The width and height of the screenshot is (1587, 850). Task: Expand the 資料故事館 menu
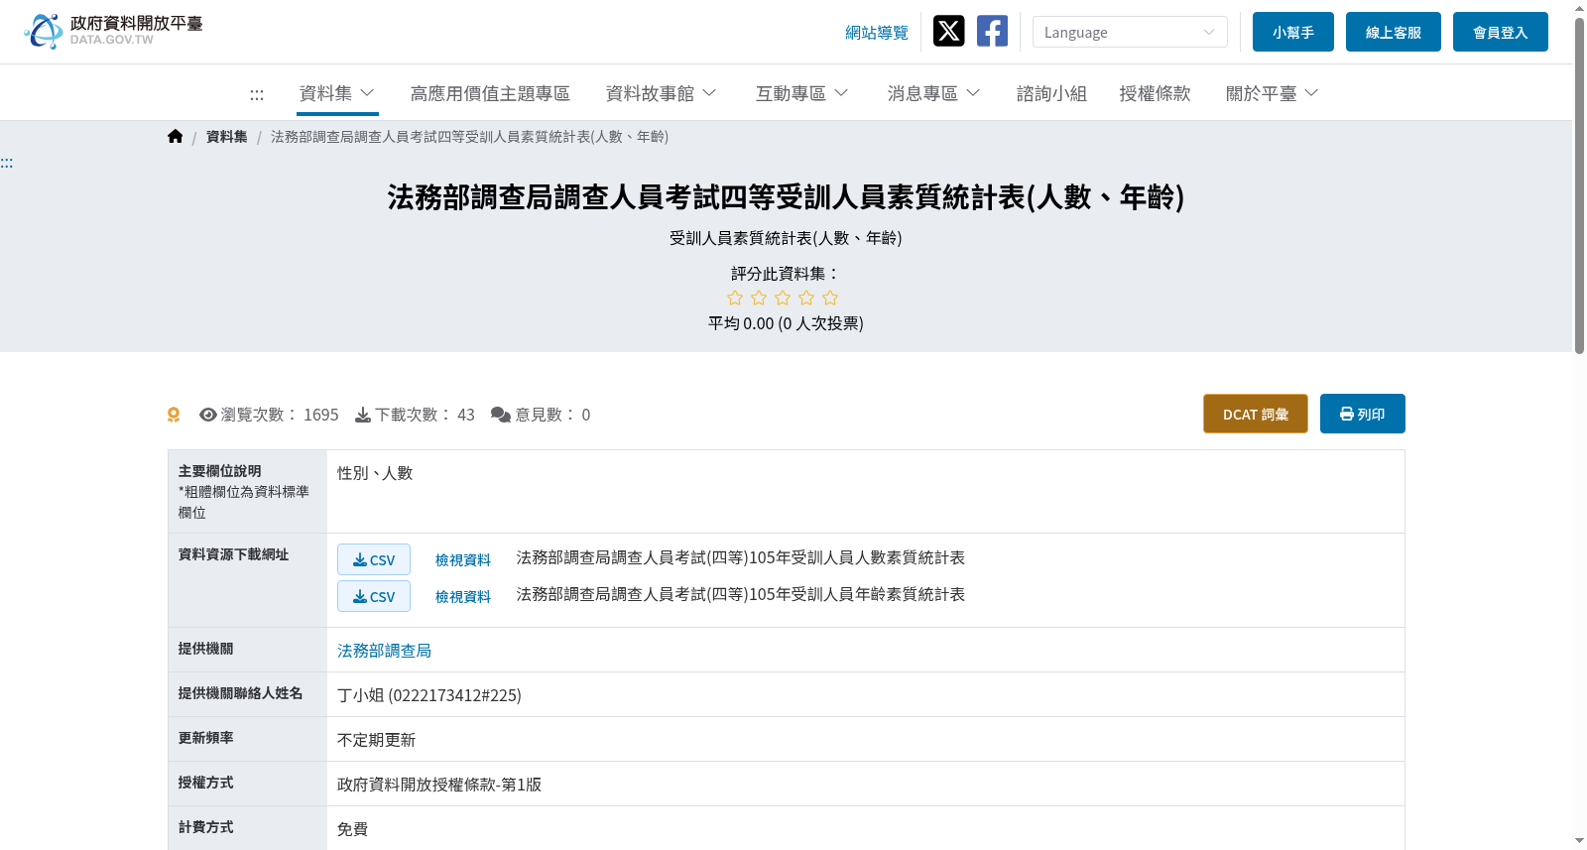click(x=661, y=93)
